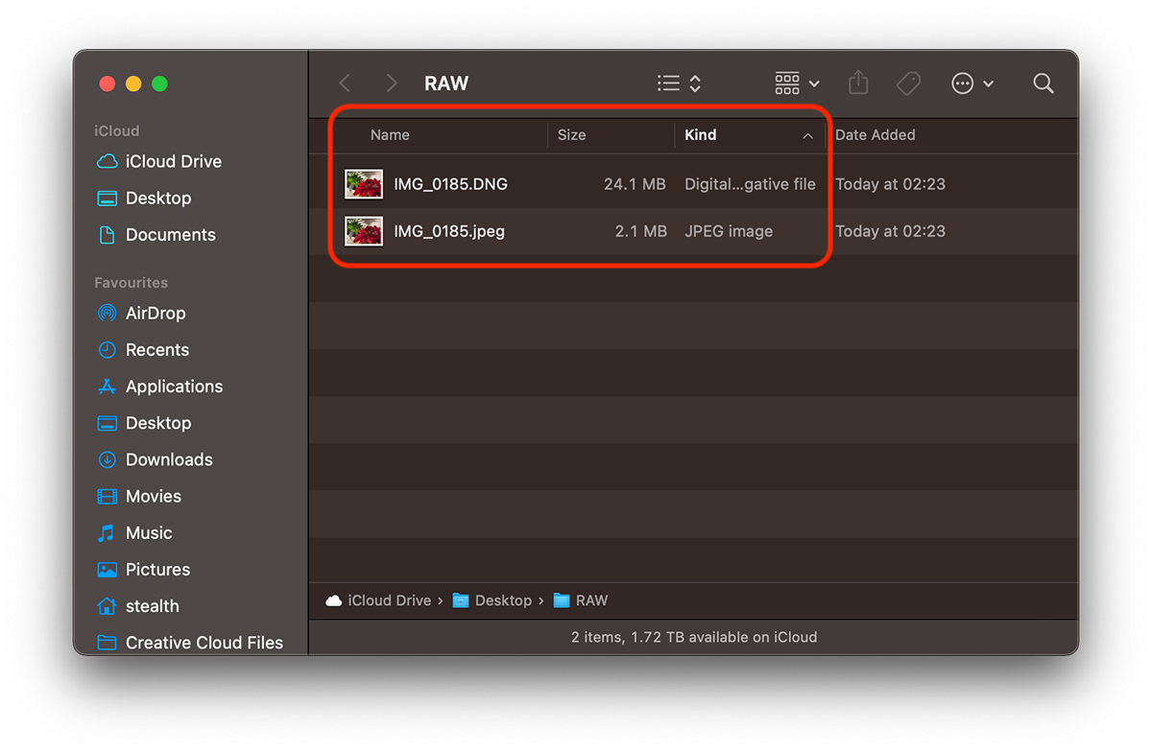The width and height of the screenshot is (1152, 752).
Task: Sort by the Kind column header
Action: coord(701,135)
